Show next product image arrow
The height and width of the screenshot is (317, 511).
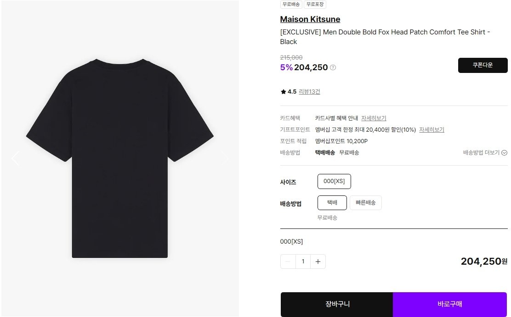[x=225, y=159]
